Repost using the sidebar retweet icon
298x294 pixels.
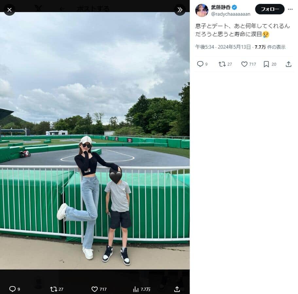click(222, 64)
